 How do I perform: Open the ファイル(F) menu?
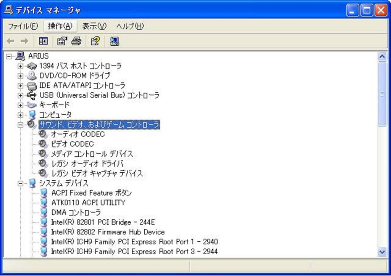[x=23, y=26]
